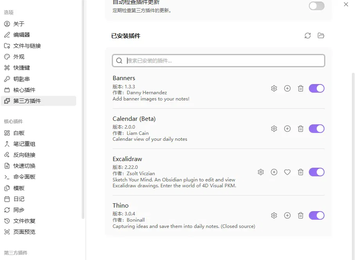
Task: Disable the Calendar (Beta) plugin toggle
Action: pyautogui.click(x=317, y=129)
